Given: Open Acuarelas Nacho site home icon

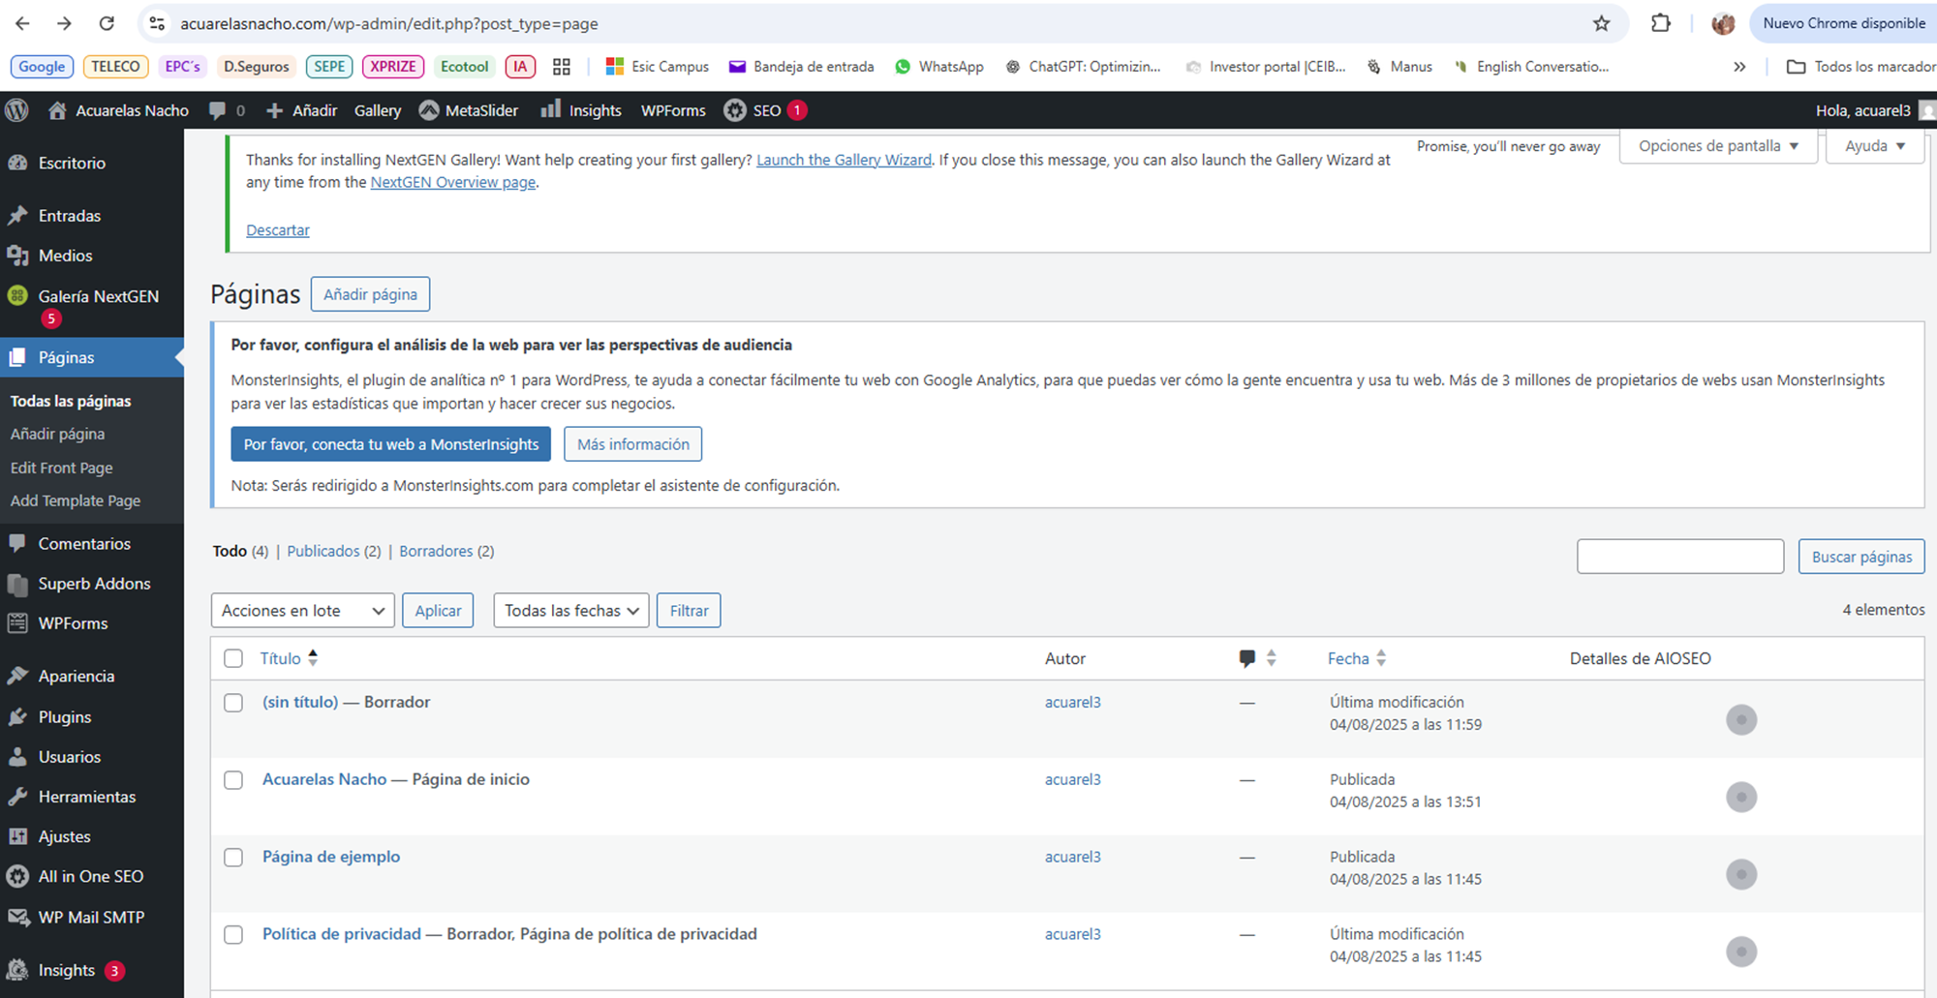Looking at the screenshot, I should coord(58,110).
